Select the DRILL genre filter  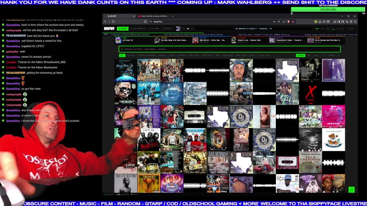[x=172, y=56]
